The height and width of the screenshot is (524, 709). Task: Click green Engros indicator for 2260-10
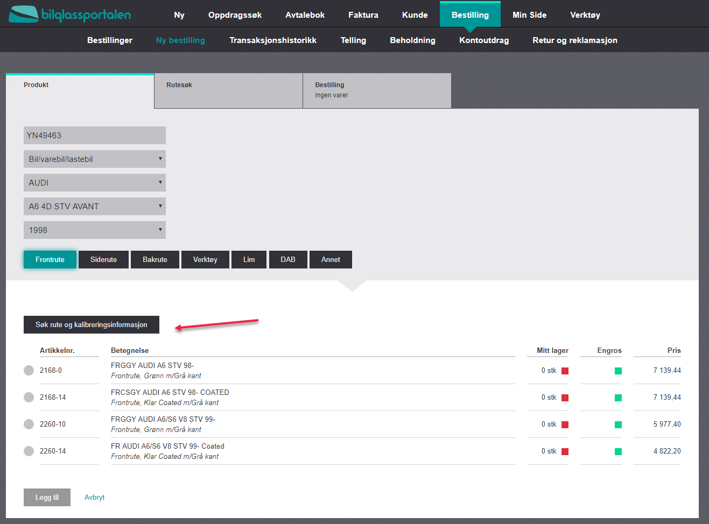[618, 424]
